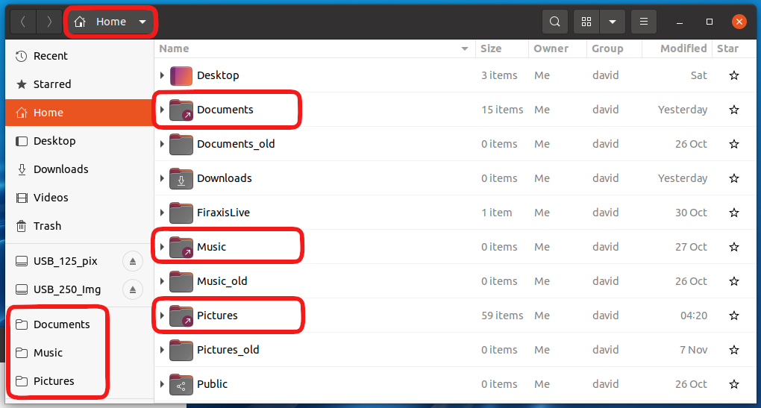Toggle star for Pictures folder
The width and height of the screenshot is (761, 408).
[x=733, y=316]
